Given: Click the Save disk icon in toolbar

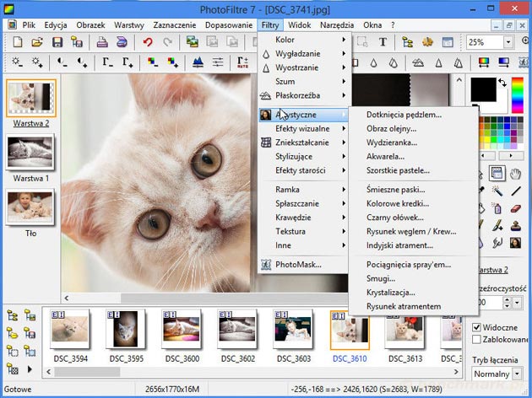Looking at the screenshot, I should [x=57, y=41].
